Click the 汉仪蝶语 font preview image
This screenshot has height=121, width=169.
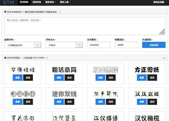106,118
